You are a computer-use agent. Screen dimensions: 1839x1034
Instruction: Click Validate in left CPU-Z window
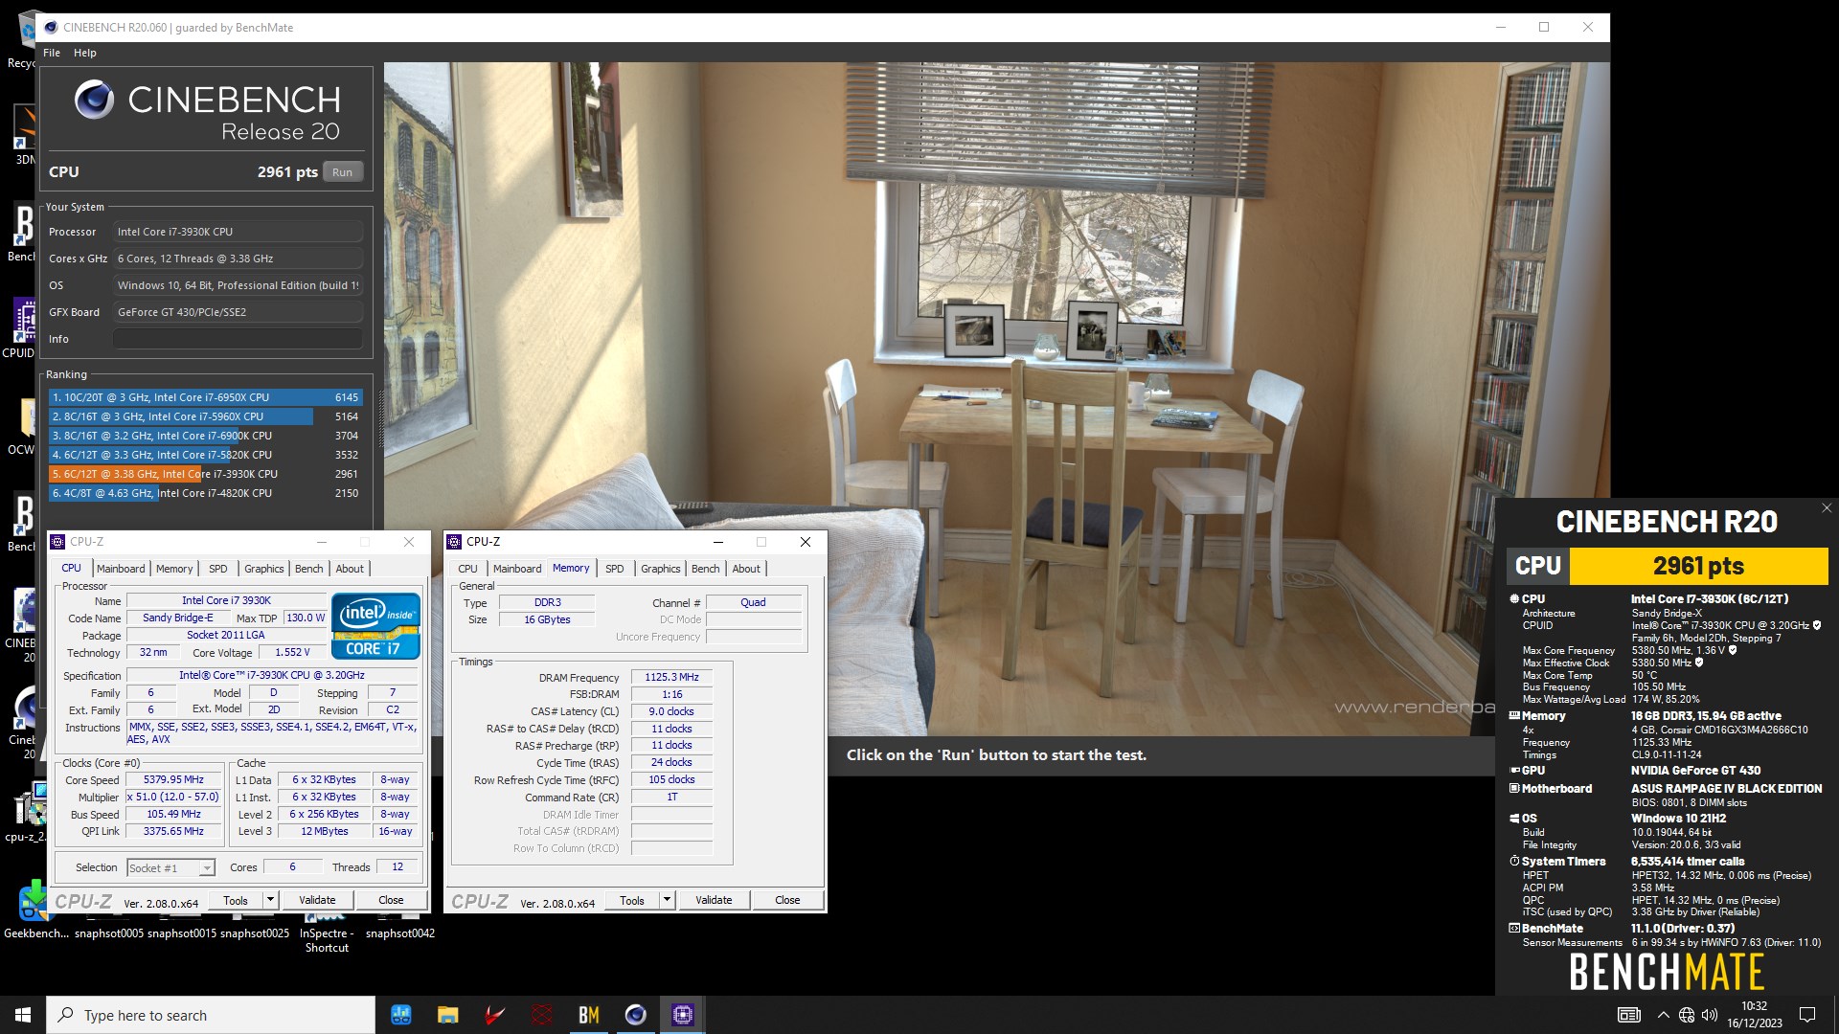(317, 900)
